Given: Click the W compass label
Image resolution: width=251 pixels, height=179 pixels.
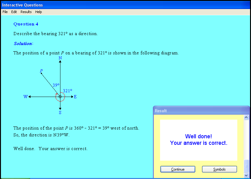Looking at the screenshot, I should [26, 97].
